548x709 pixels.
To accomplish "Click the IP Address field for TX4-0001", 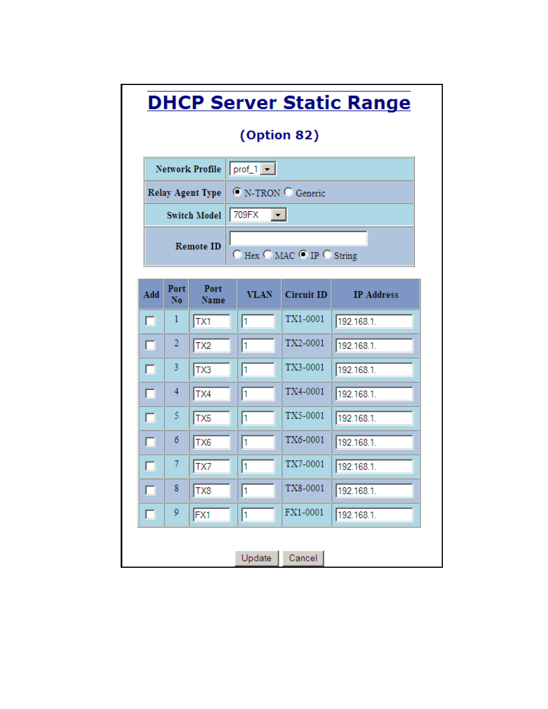I will tap(375, 394).
